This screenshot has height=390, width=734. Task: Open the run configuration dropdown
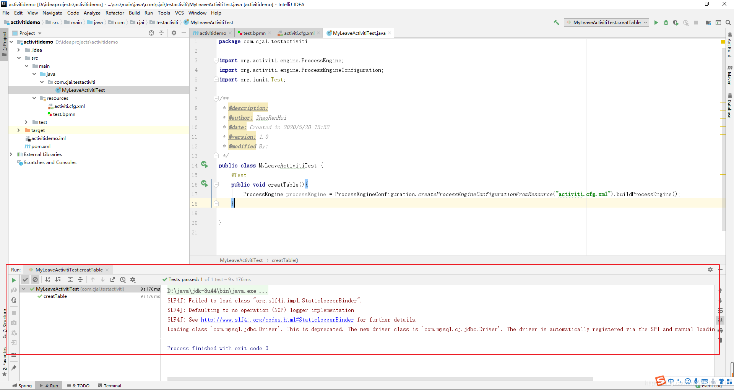pos(607,23)
